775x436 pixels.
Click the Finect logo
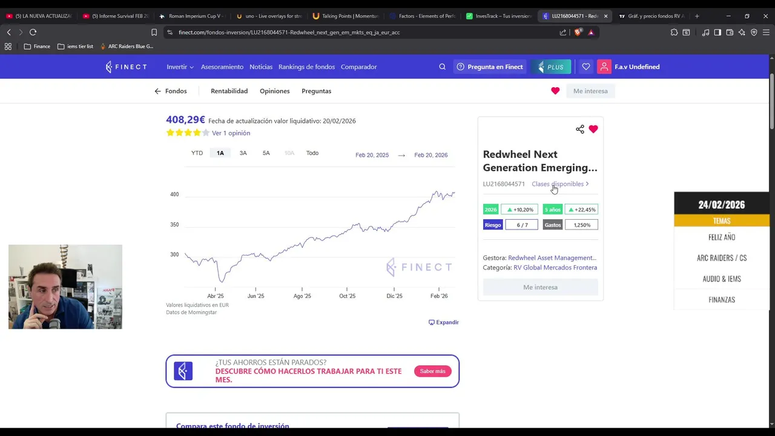(x=126, y=67)
